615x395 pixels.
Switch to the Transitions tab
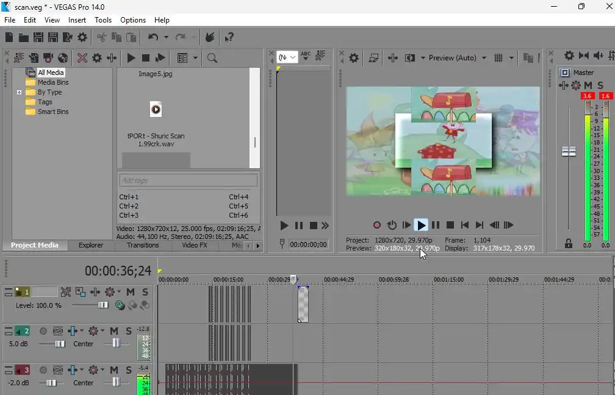pos(143,245)
